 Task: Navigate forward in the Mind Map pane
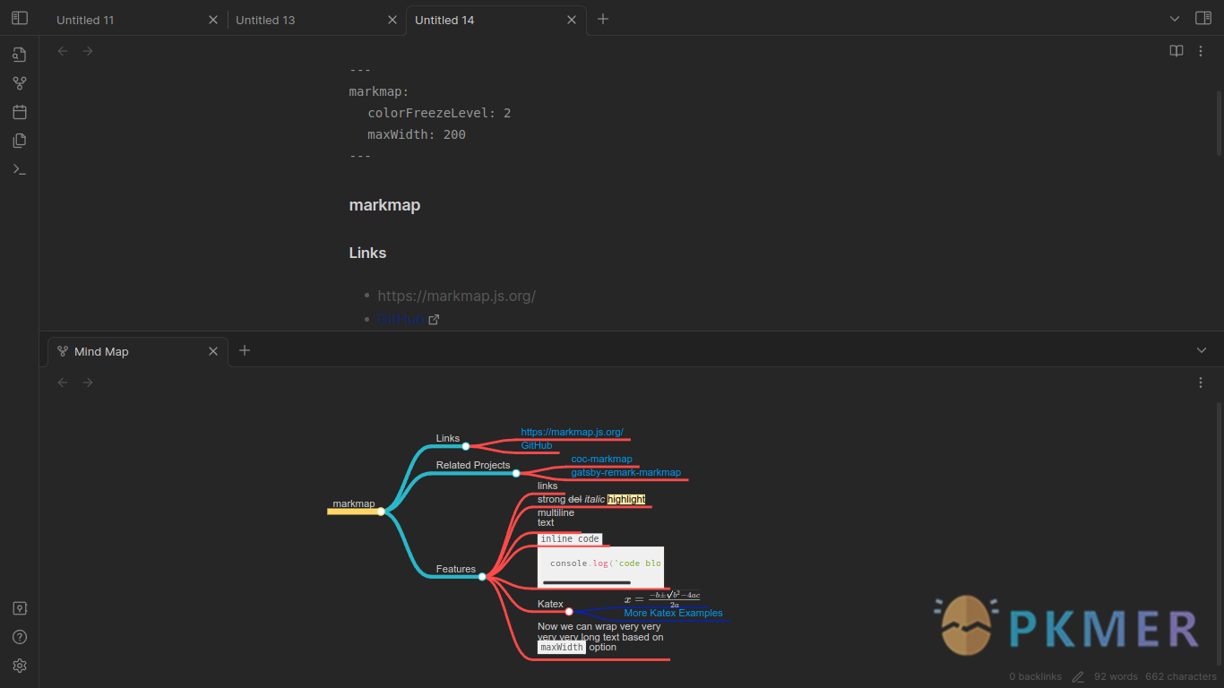(88, 383)
